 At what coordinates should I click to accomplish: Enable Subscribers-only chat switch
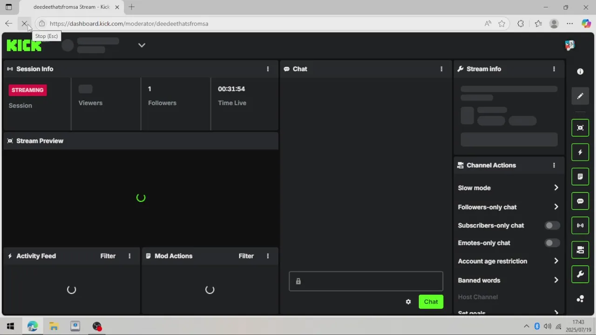point(552,225)
